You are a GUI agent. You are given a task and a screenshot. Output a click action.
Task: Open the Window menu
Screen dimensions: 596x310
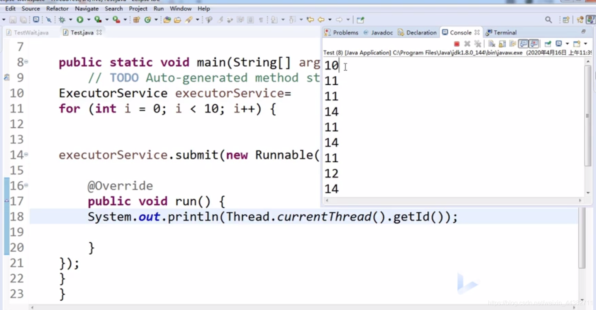181,9
